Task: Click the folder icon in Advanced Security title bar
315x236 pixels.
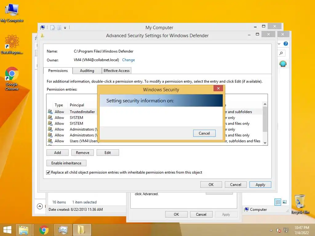Action: [x=42, y=36]
